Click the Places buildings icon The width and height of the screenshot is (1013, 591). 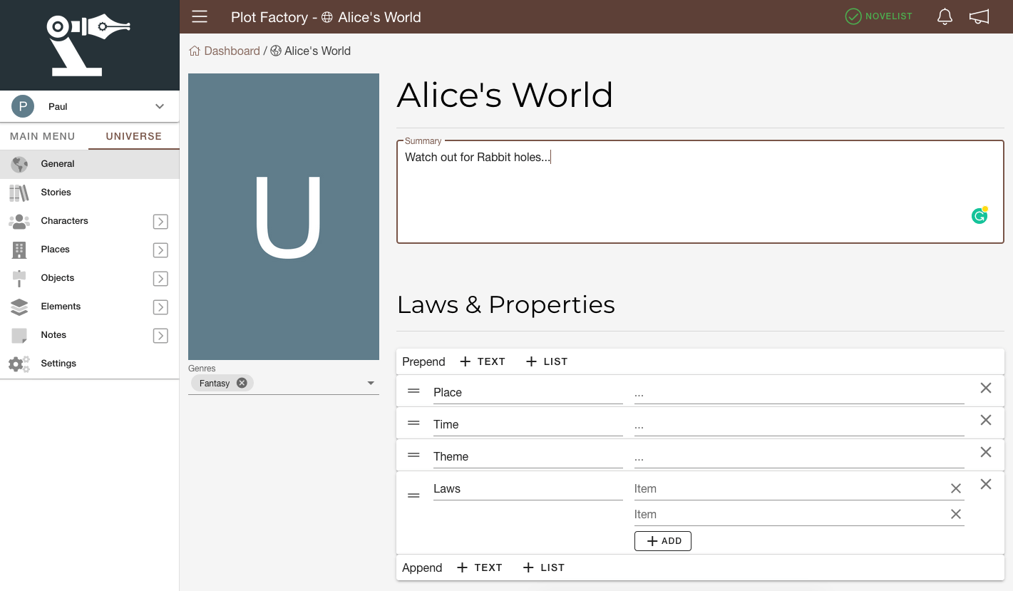[19, 249]
